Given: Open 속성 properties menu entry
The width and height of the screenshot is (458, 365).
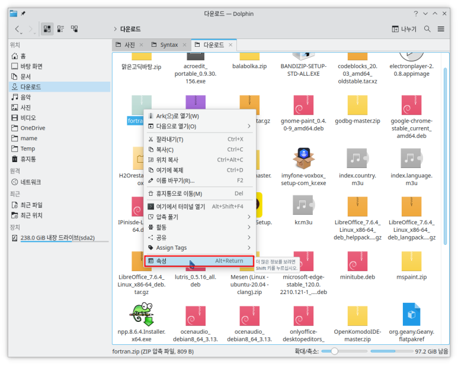Looking at the screenshot, I should coord(199,261).
